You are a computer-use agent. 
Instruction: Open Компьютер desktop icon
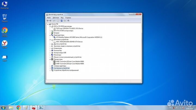coord(5,5)
